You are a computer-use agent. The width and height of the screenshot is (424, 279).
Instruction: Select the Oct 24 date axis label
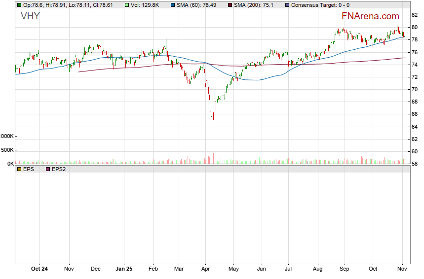pos(39,269)
